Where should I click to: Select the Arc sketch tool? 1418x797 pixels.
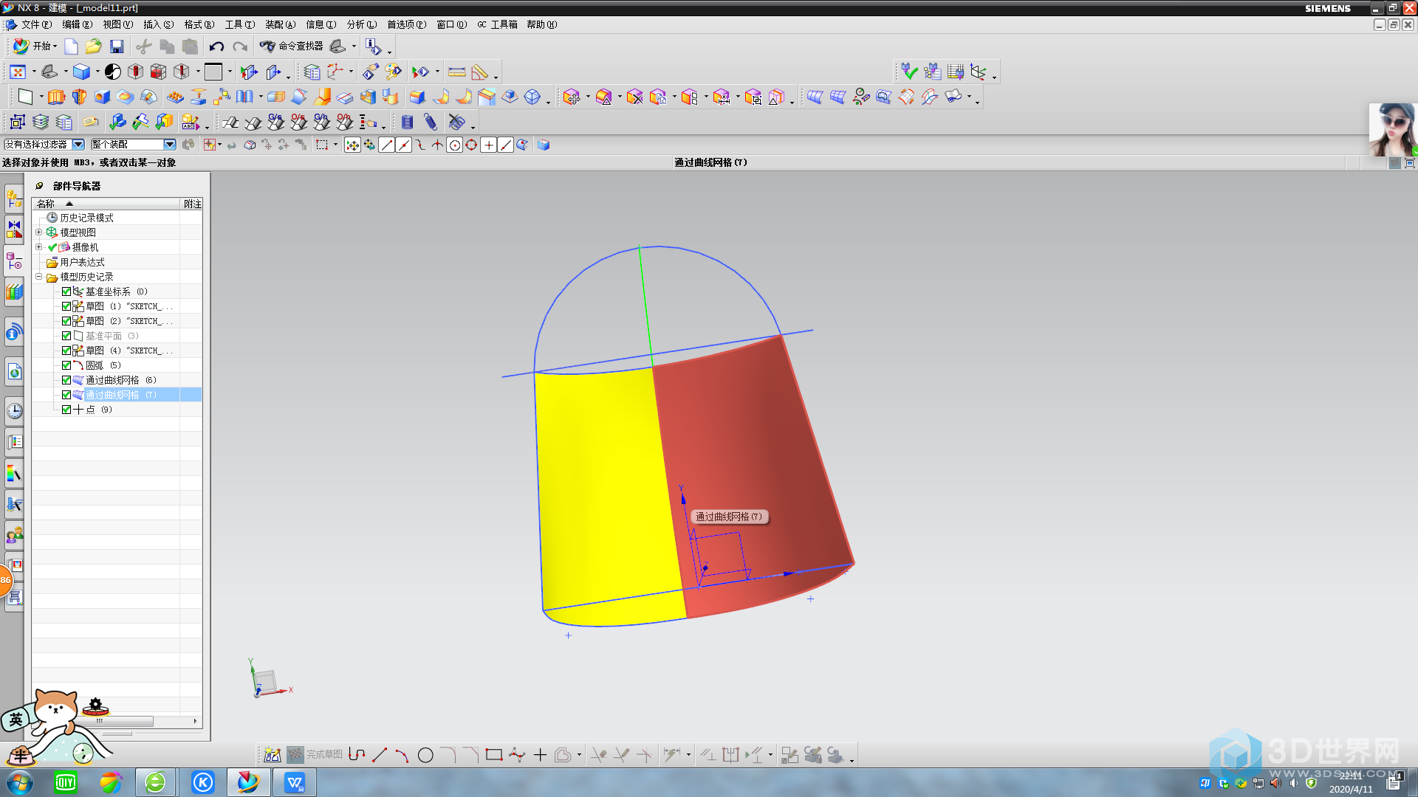[402, 755]
